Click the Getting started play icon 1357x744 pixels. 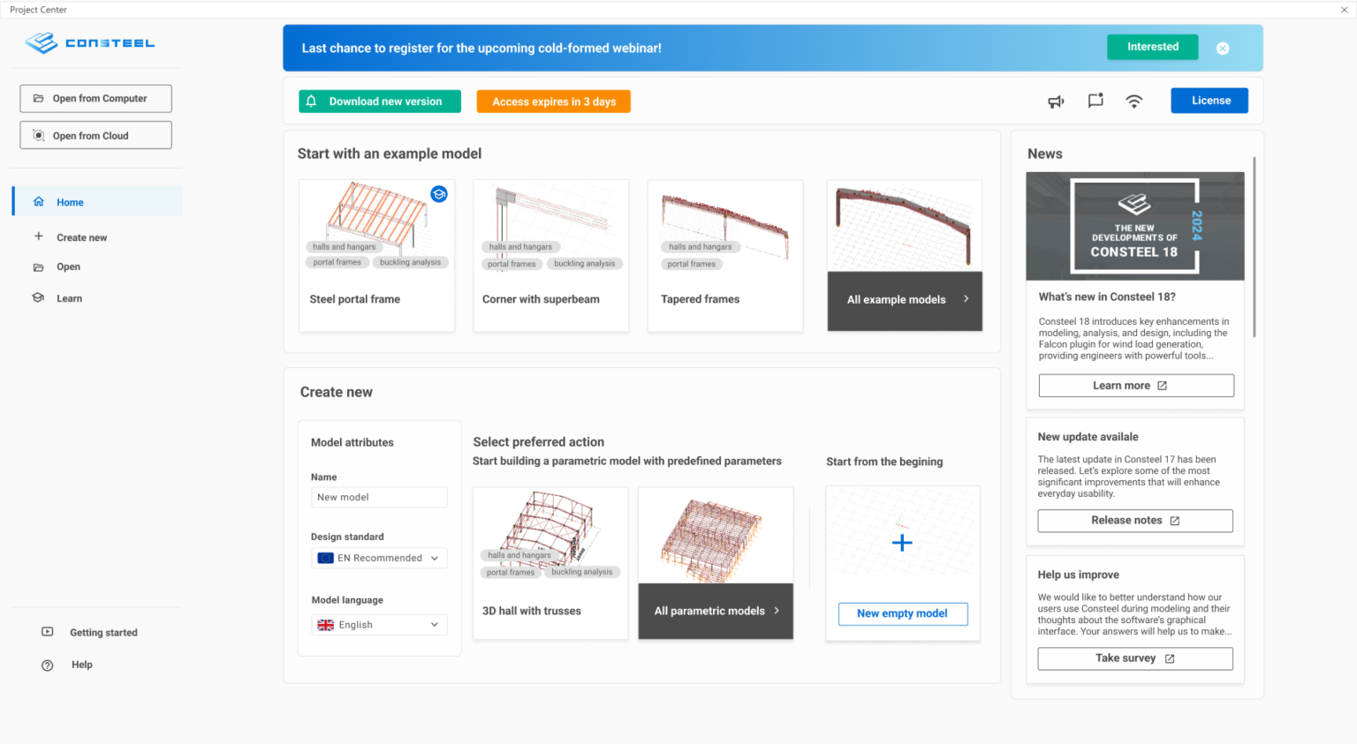[48, 632]
